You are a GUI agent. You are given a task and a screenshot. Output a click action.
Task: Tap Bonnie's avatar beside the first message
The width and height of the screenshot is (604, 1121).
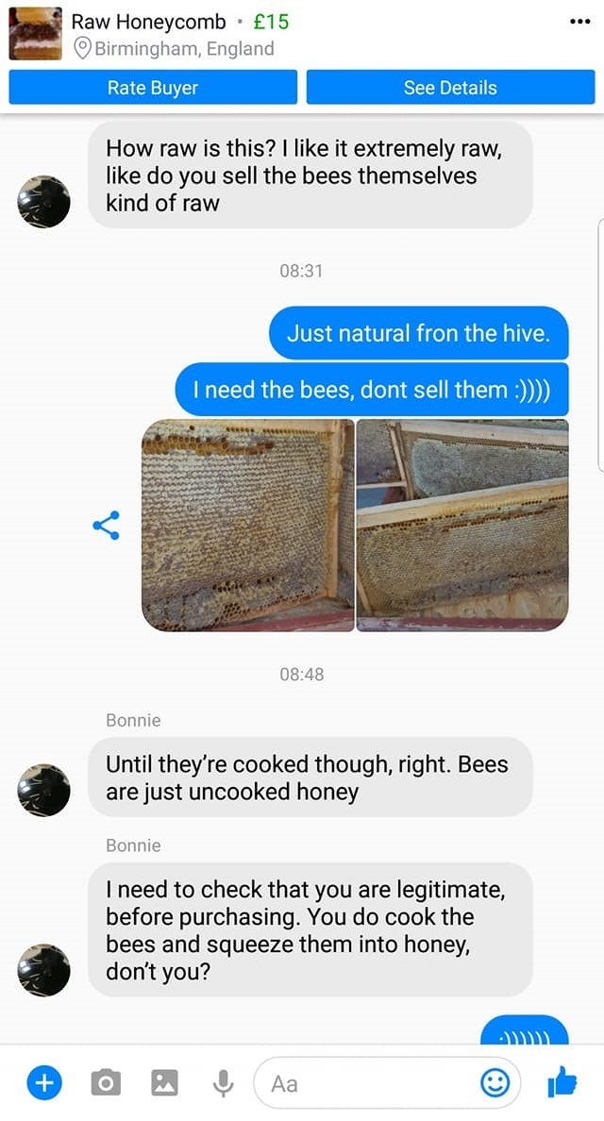point(43,202)
